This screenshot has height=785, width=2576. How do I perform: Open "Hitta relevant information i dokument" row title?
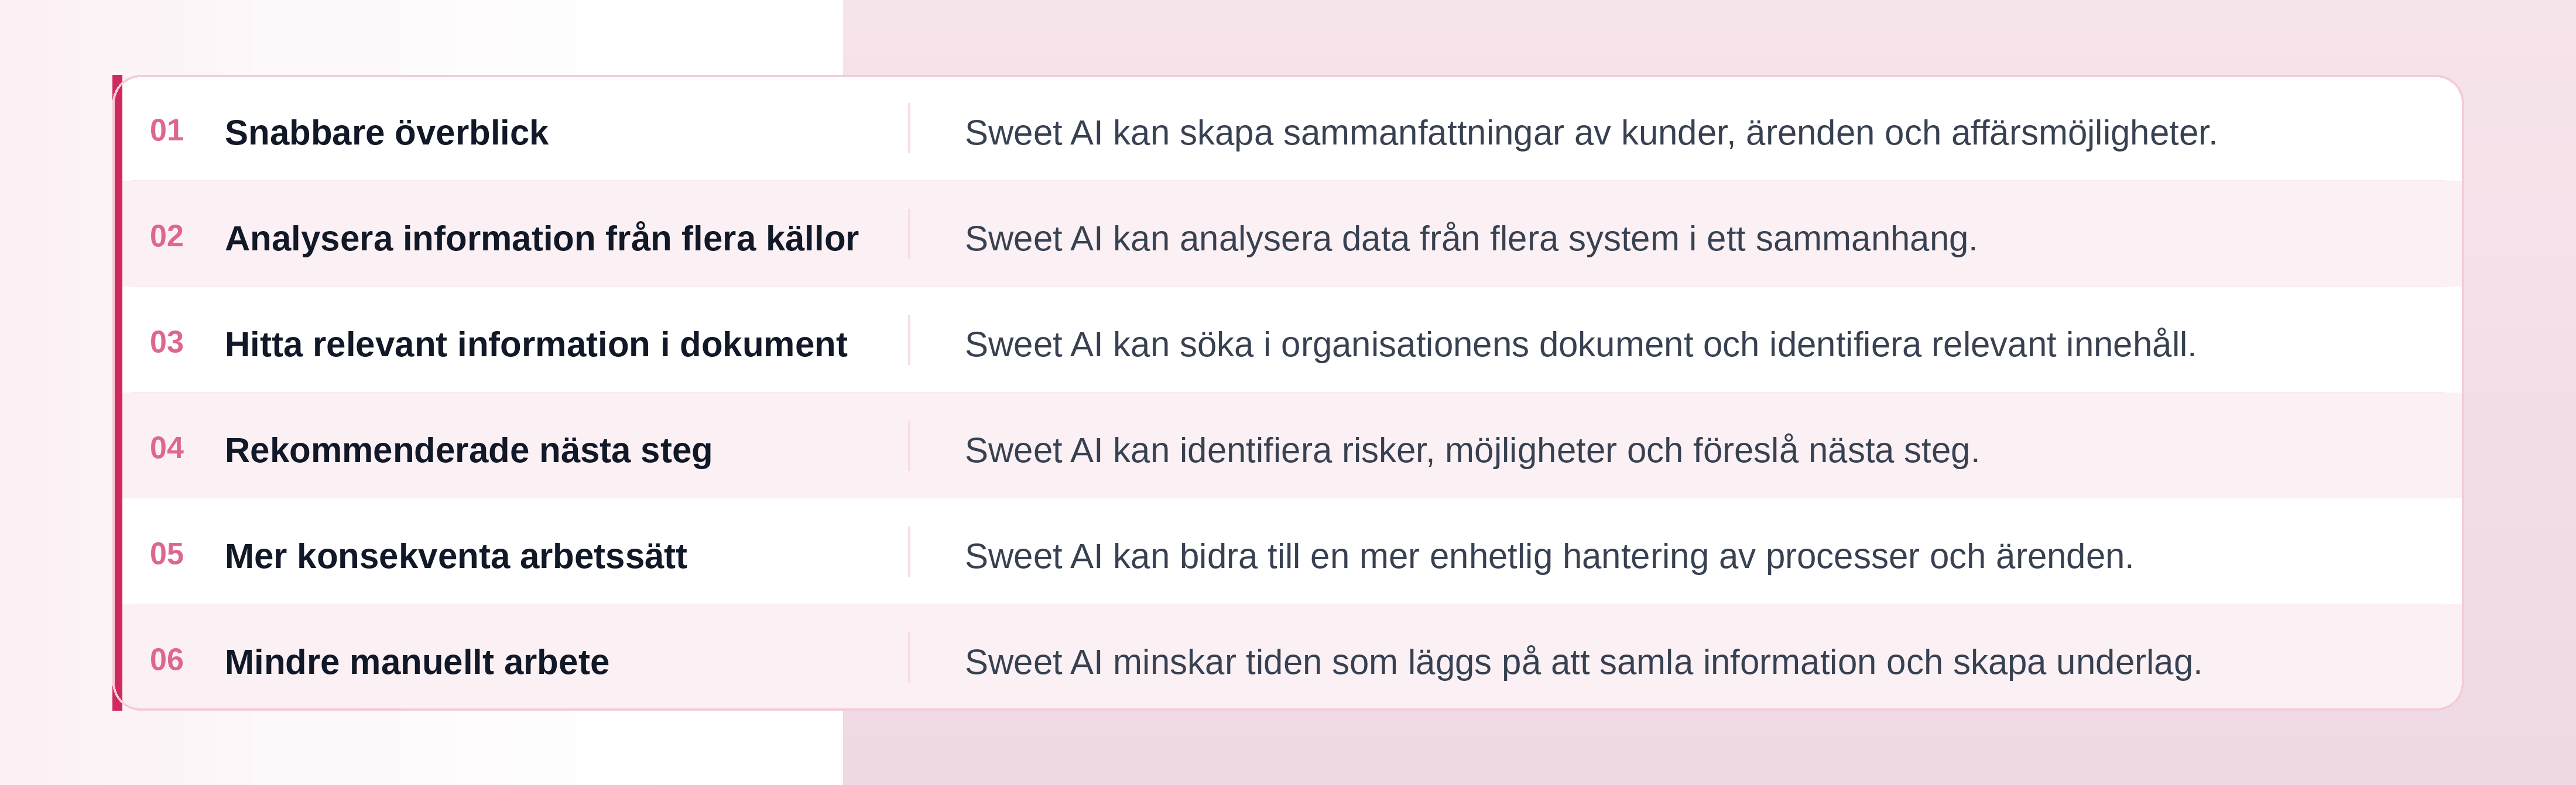[x=535, y=345]
